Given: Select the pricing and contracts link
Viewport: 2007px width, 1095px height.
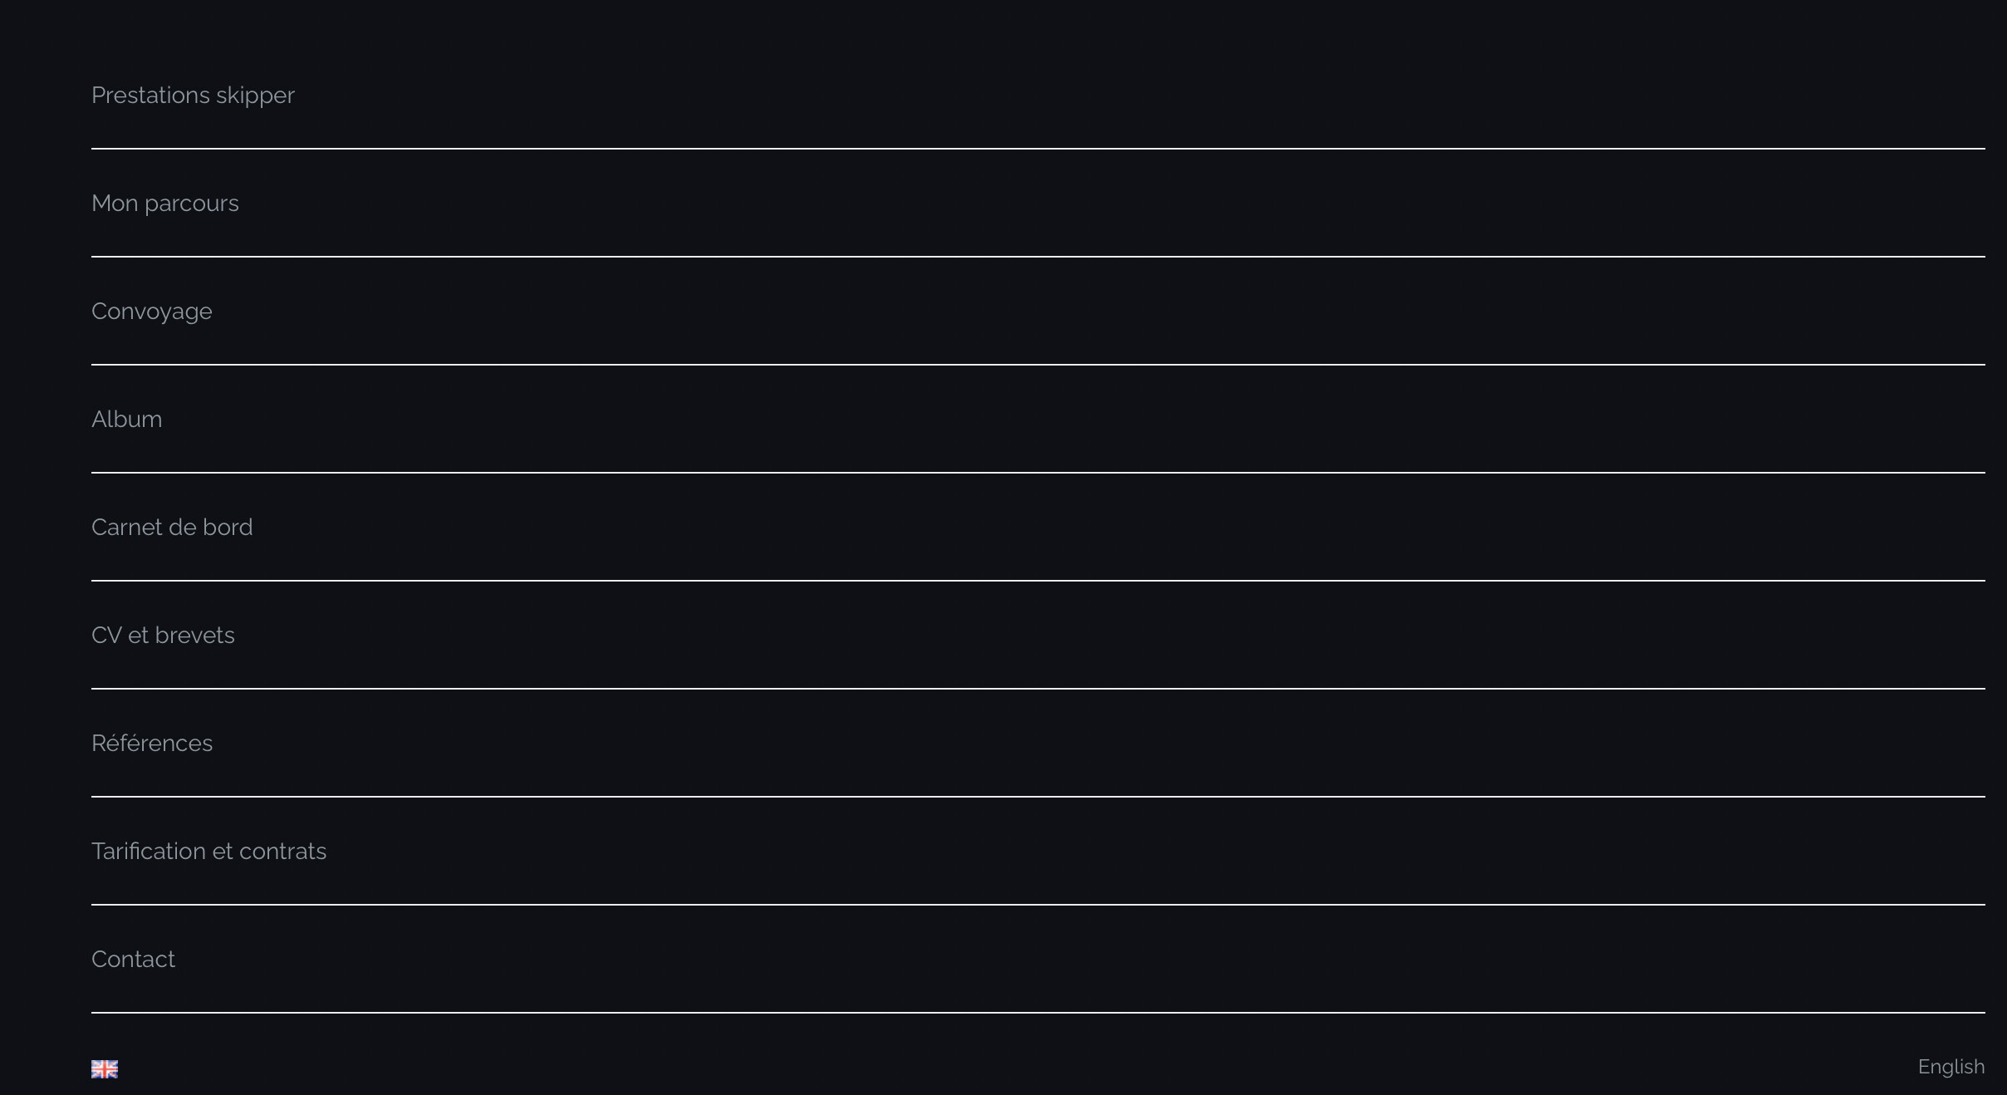Looking at the screenshot, I should pyautogui.click(x=209, y=852).
